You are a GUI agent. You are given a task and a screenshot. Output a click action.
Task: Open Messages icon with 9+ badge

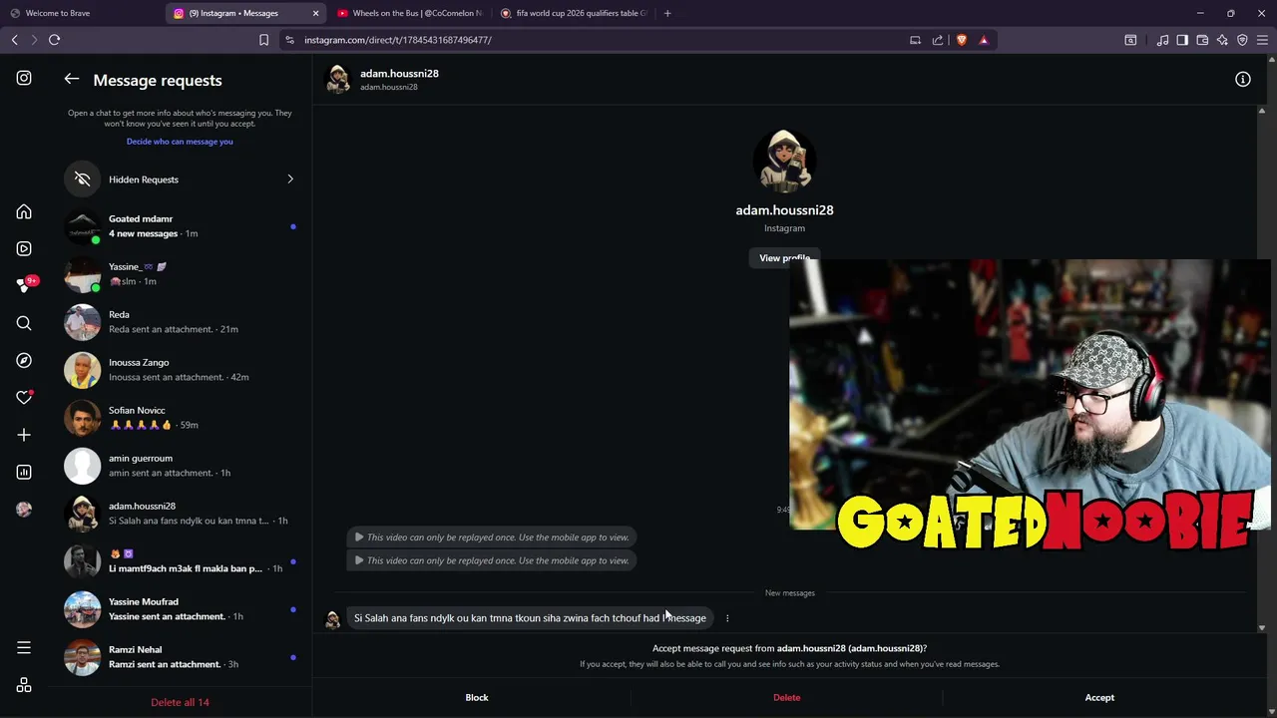(x=24, y=285)
